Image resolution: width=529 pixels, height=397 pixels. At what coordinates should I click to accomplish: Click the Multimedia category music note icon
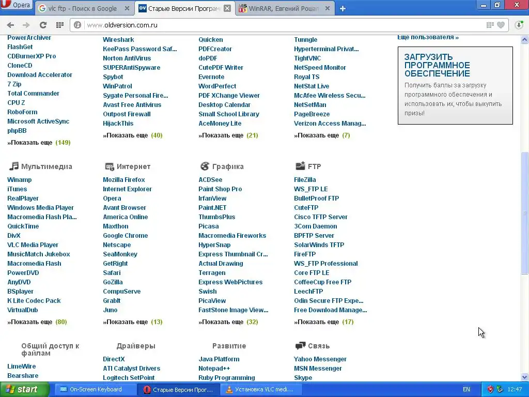14,166
